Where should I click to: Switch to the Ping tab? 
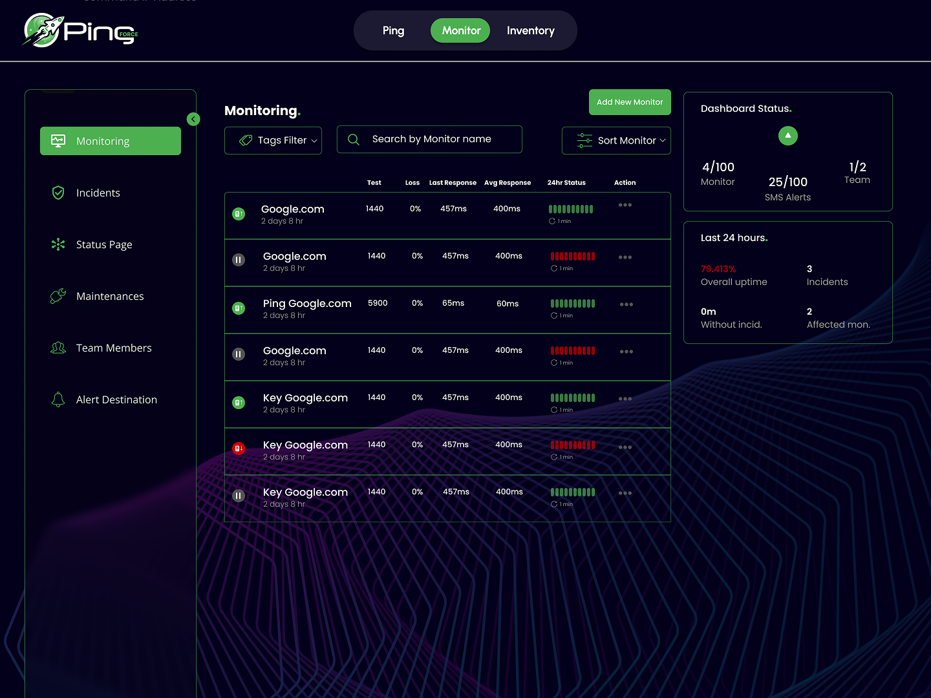(393, 30)
